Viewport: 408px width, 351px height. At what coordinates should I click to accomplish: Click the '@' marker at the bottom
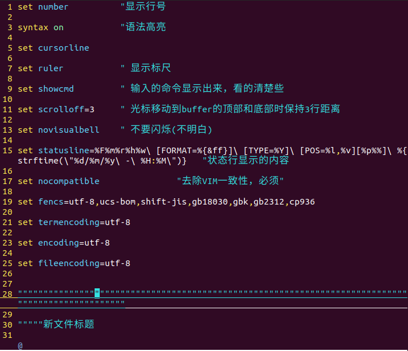[20, 345]
